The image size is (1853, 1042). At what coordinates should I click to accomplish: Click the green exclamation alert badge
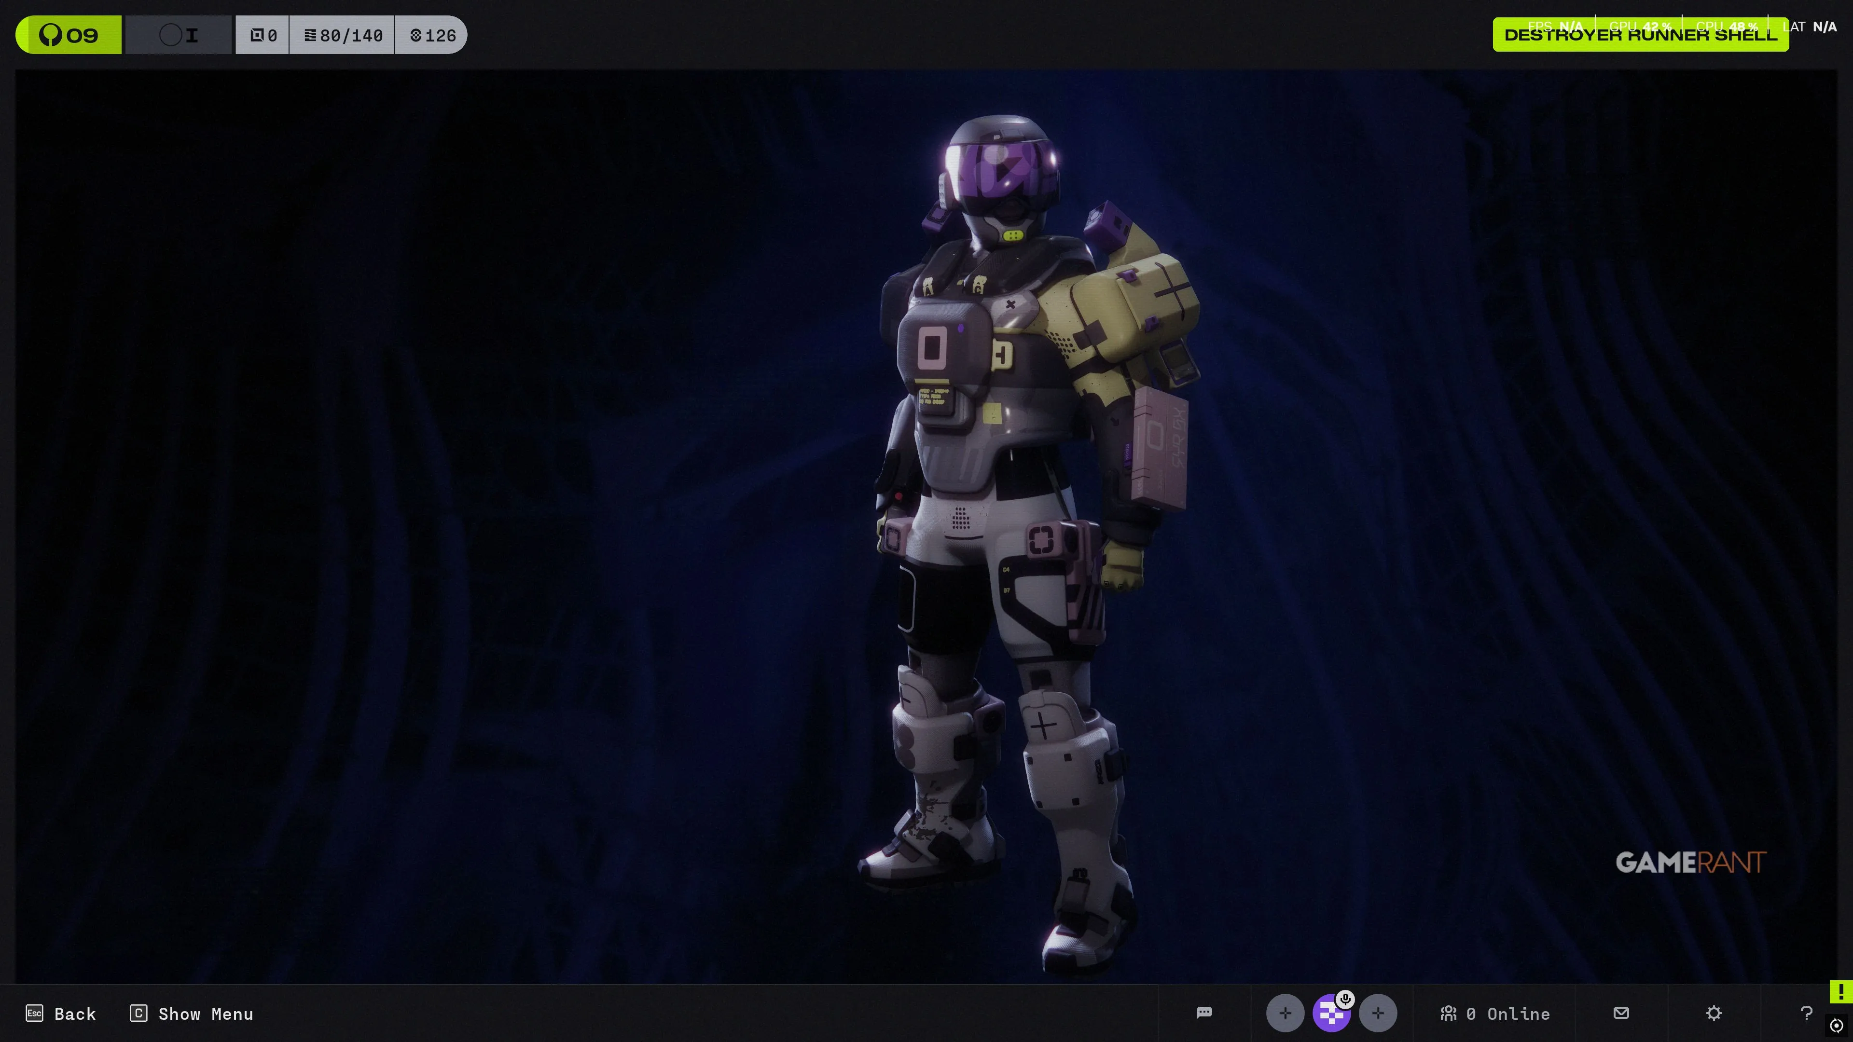[1841, 992]
